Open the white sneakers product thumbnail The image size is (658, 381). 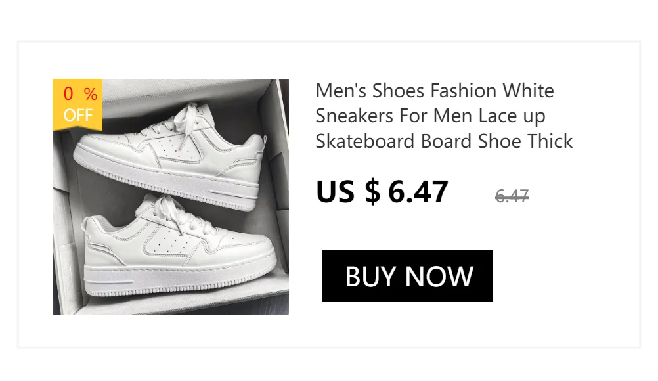[x=171, y=197]
